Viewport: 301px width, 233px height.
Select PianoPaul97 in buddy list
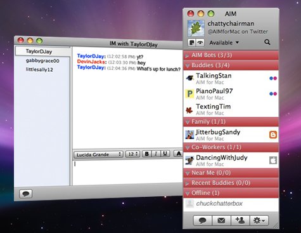[x=231, y=94]
